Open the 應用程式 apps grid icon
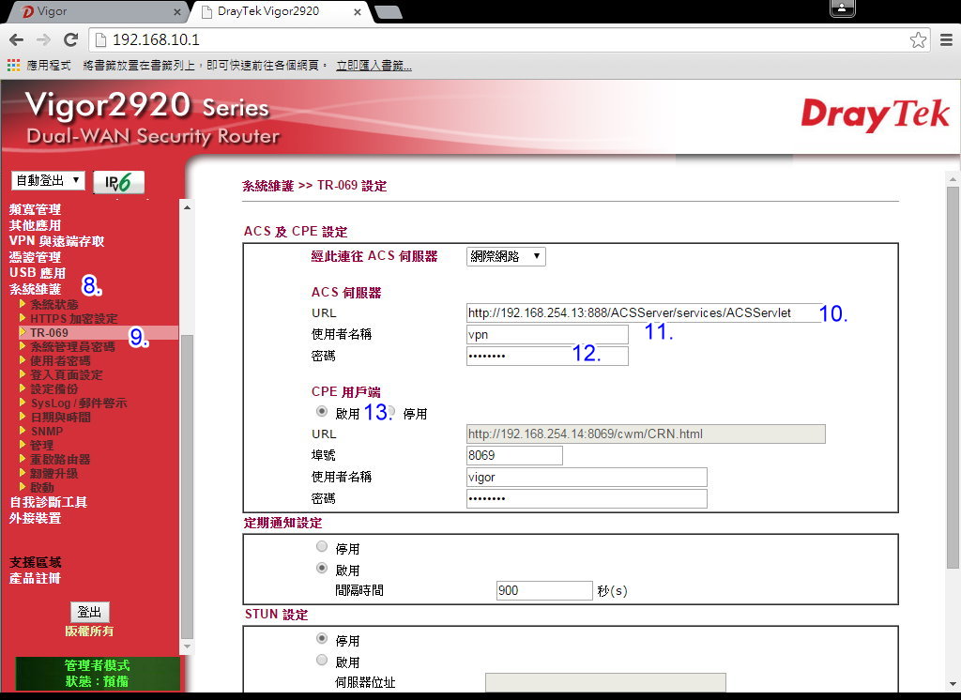The image size is (961, 700). 13,65
